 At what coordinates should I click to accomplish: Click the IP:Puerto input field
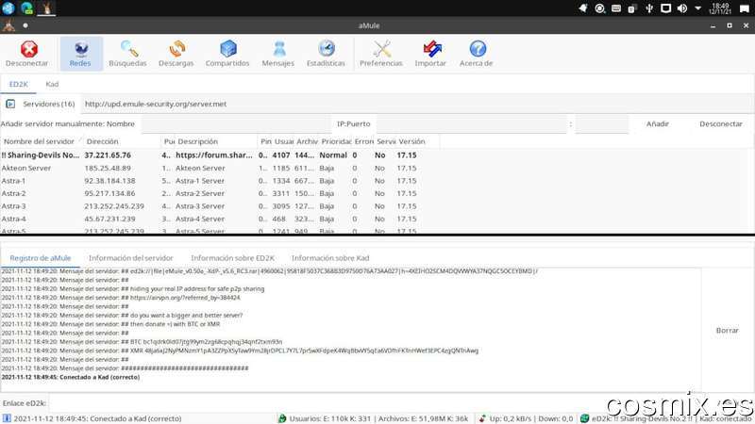(471, 124)
